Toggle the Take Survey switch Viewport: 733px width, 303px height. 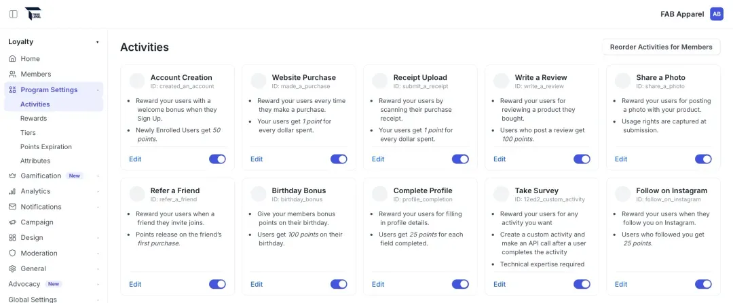point(582,284)
